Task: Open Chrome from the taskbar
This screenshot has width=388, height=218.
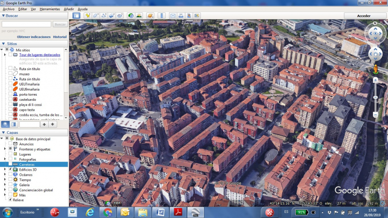Action: (108, 212)
